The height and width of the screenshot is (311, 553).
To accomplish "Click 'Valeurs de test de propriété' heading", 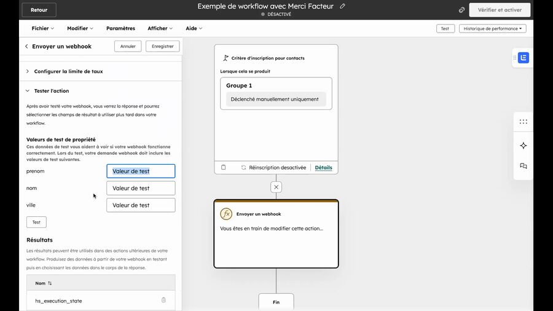I will coord(61,140).
